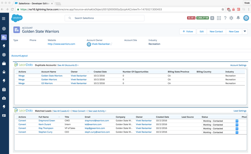This screenshot has width=251, height=154.
Task: Click the LeanData logo in Duplicate Accounts
Action: coord(24,65)
